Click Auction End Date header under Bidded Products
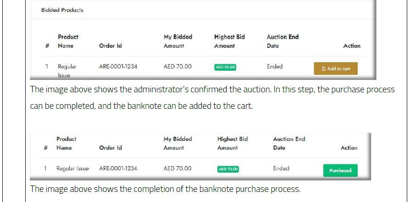 (283, 41)
